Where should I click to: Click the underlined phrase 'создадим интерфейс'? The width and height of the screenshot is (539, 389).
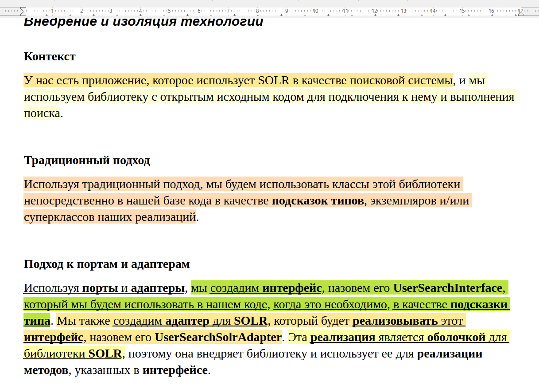pos(266,288)
